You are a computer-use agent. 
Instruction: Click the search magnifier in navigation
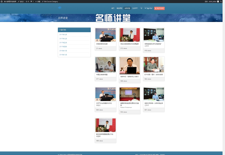(x=141, y=8)
